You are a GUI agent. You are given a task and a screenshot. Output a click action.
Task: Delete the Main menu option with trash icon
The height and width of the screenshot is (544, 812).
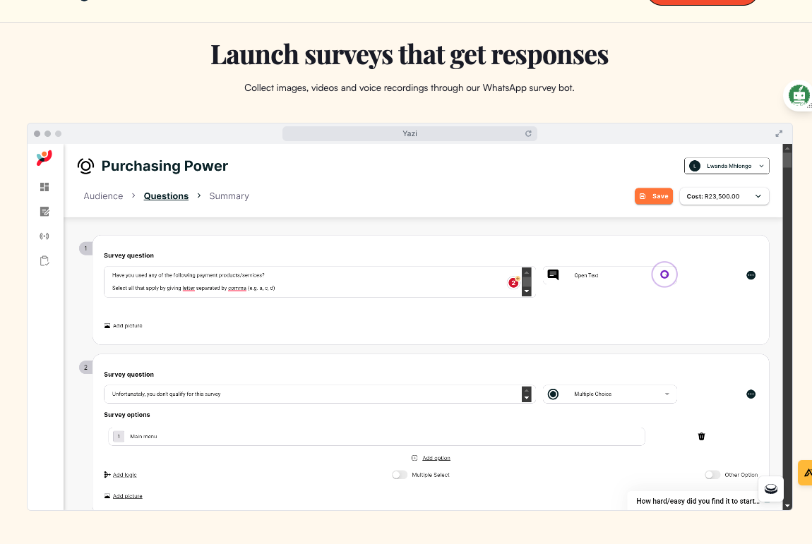(702, 436)
